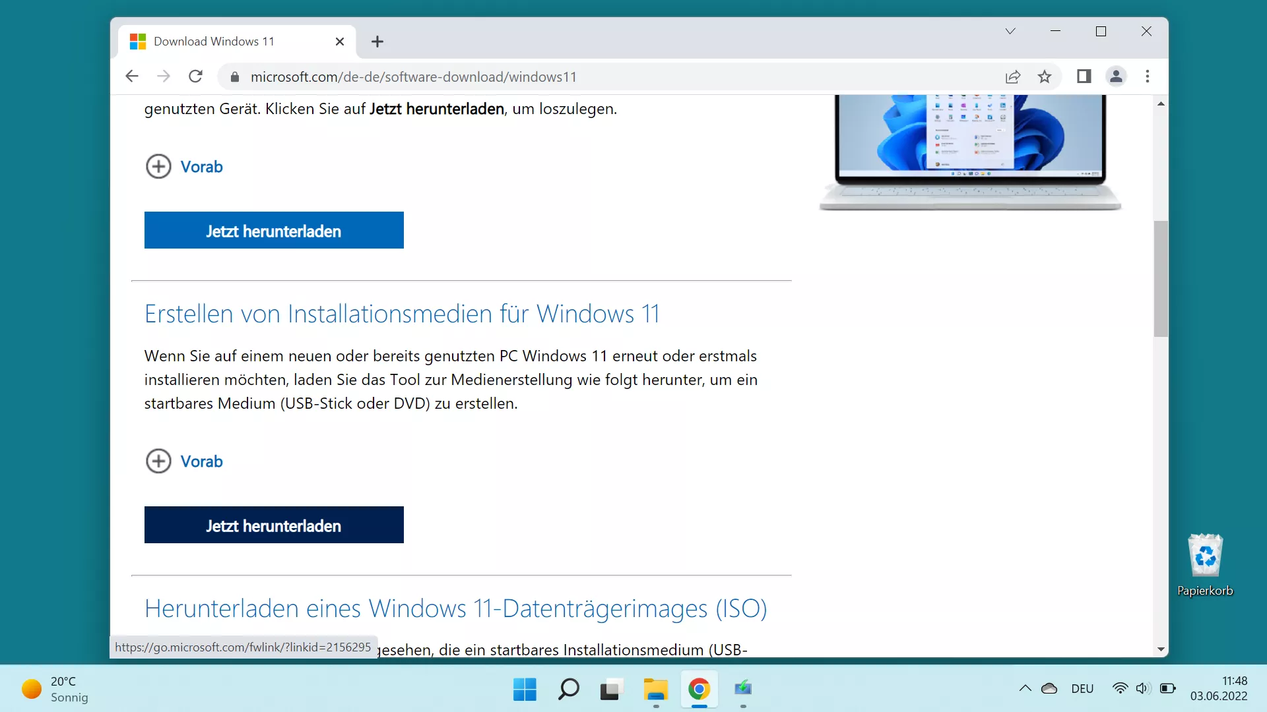Open Task View from the taskbar
The height and width of the screenshot is (712, 1267).
(x=612, y=689)
